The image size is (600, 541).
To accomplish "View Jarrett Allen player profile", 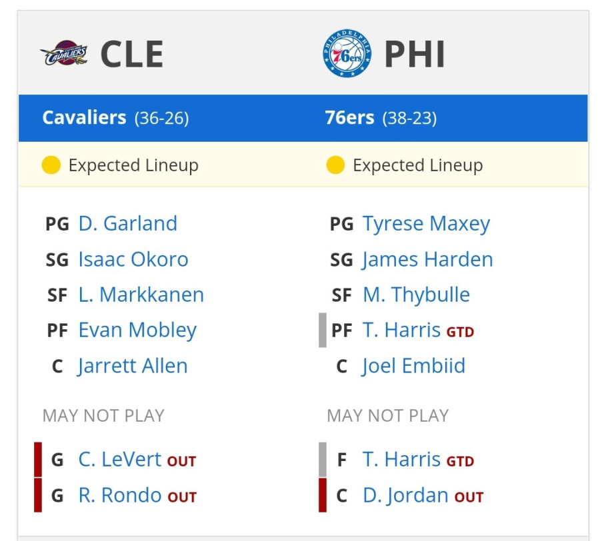I will pyautogui.click(x=133, y=366).
